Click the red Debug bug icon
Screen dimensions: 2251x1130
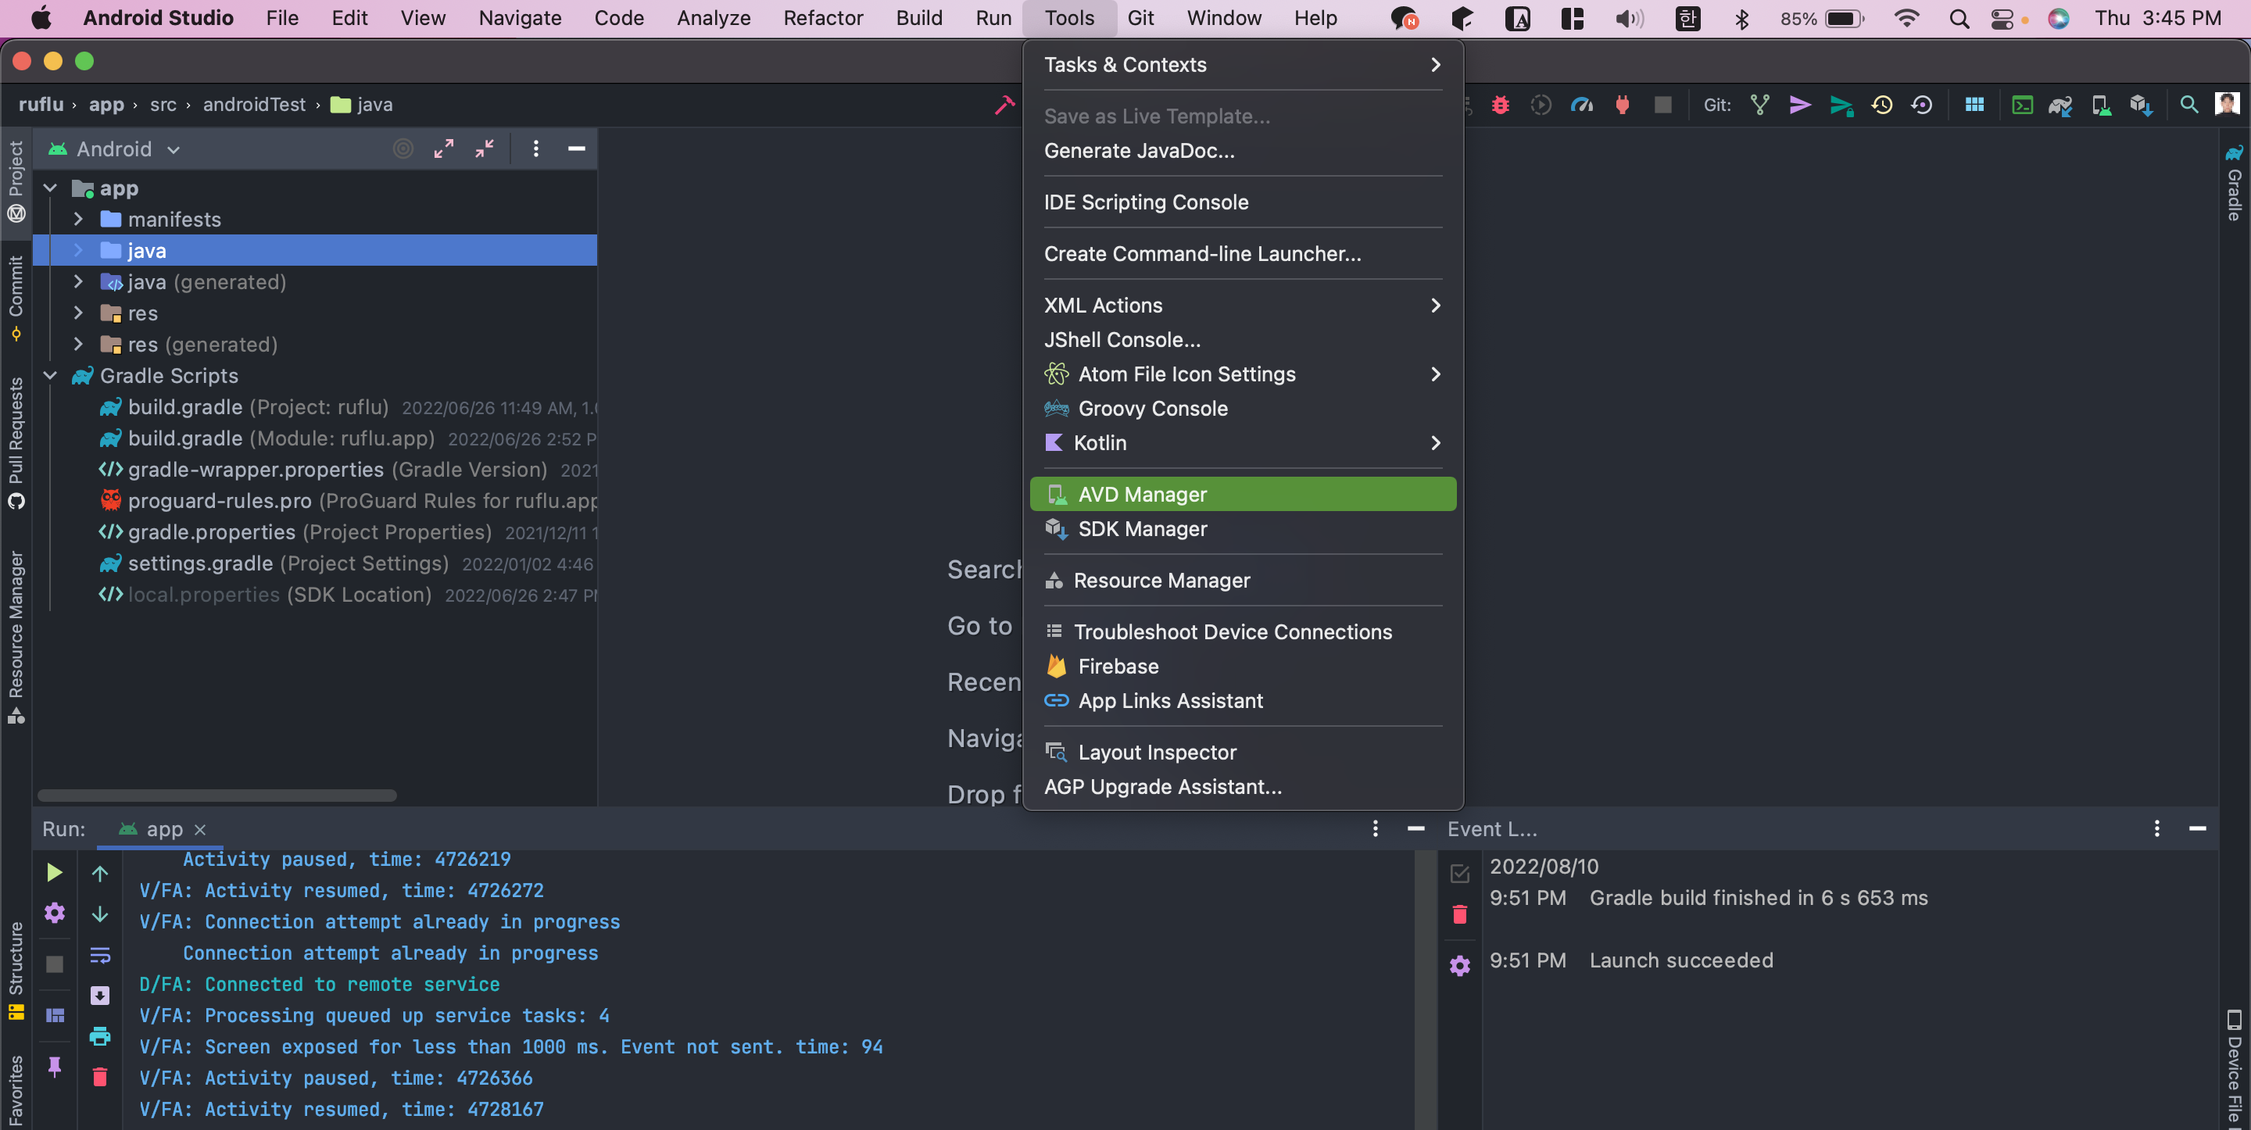pos(1501,105)
